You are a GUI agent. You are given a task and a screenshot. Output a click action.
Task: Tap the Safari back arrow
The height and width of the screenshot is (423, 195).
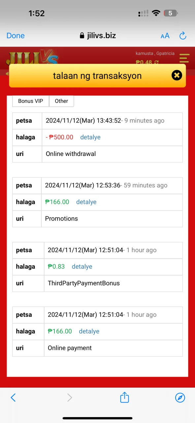[13, 398]
